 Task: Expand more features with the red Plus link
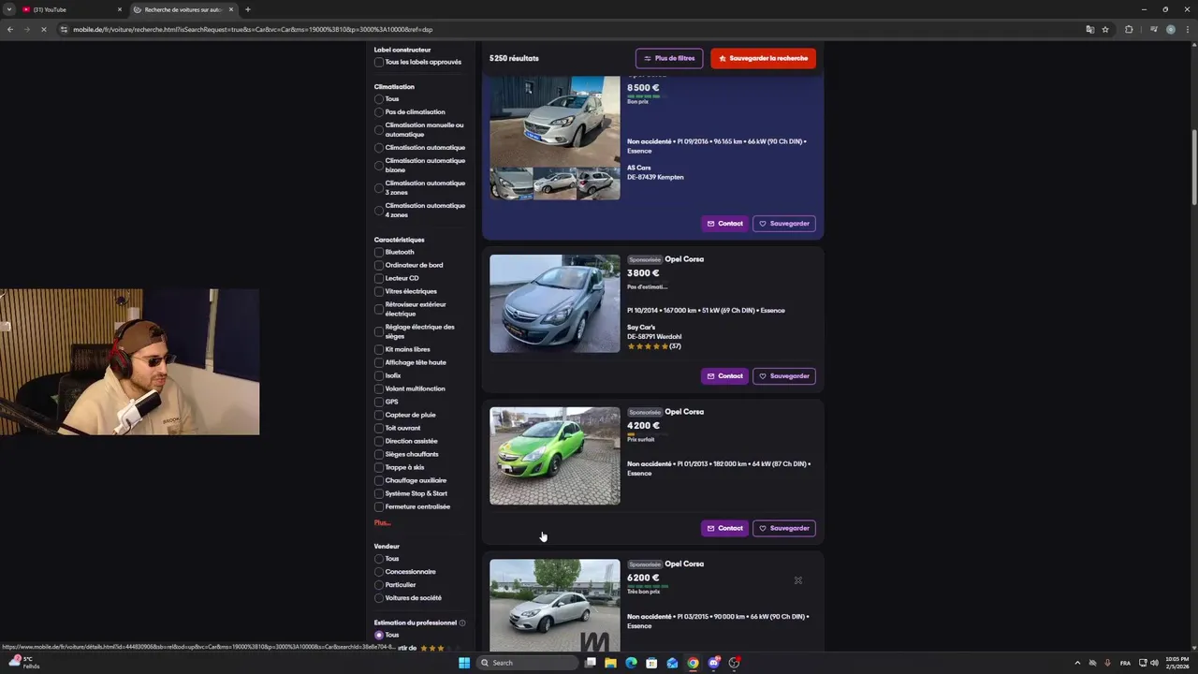[x=382, y=522]
